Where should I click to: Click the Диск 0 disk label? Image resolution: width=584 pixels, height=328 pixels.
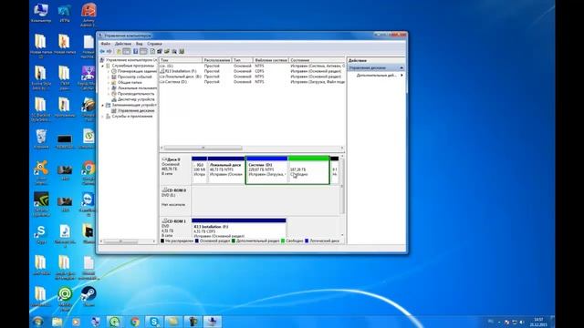[x=173, y=159]
